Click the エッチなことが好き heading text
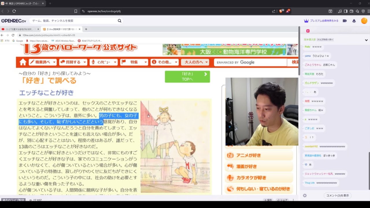This screenshot has height=208, width=370. (47, 93)
